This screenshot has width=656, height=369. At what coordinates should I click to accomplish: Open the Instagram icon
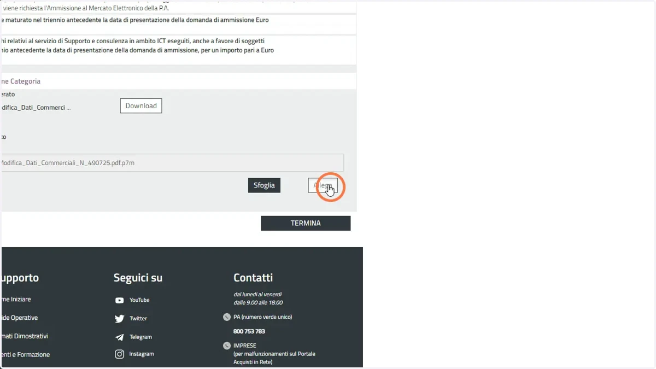[x=119, y=354]
